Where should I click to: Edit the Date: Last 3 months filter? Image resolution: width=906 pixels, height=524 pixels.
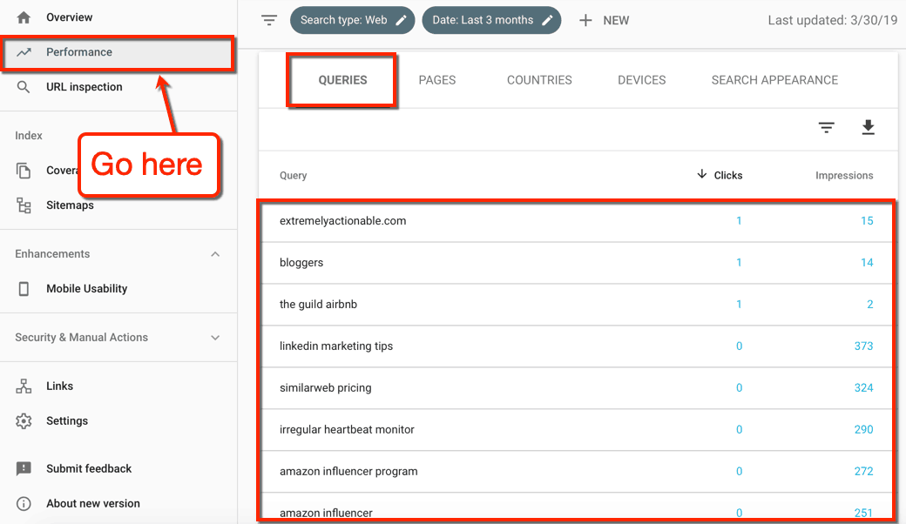547,20
